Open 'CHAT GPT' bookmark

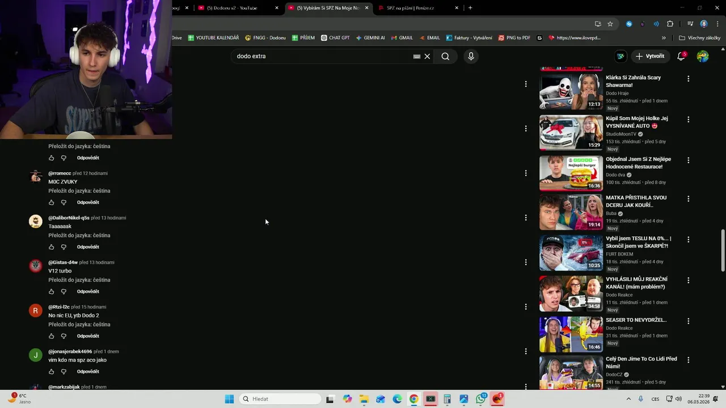pos(335,38)
